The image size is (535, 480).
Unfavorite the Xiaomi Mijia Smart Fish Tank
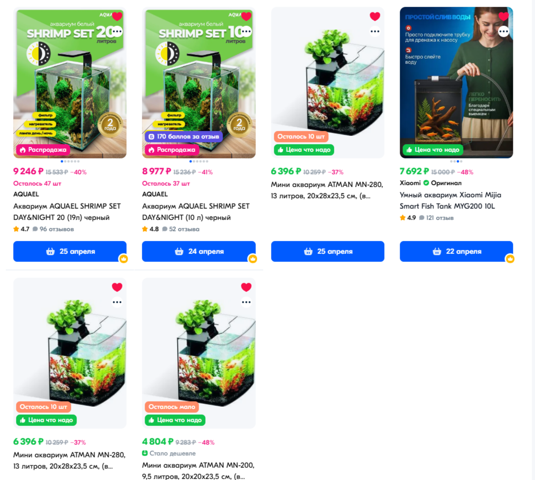pos(504,16)
